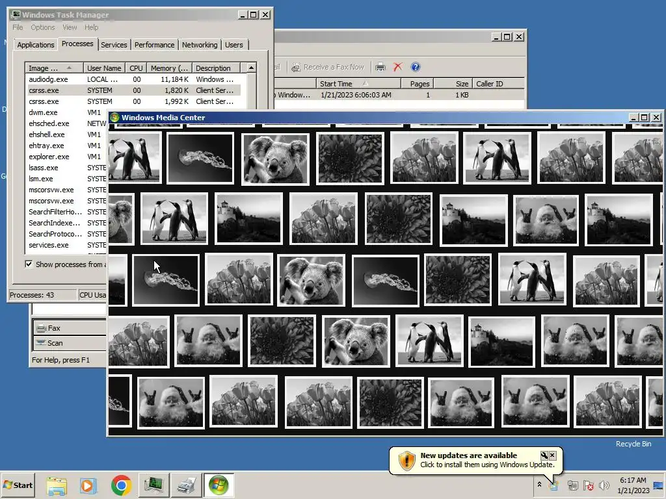Click the red Delete icon in fax toolbar
This screenshot has height=499, width=666.
pos(397,67)
